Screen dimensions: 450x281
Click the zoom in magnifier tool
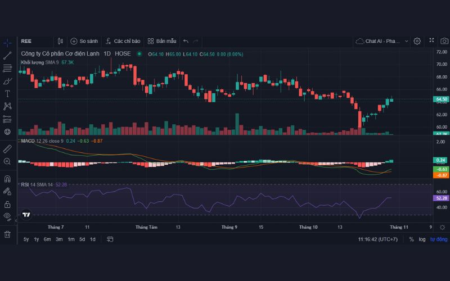7,162
